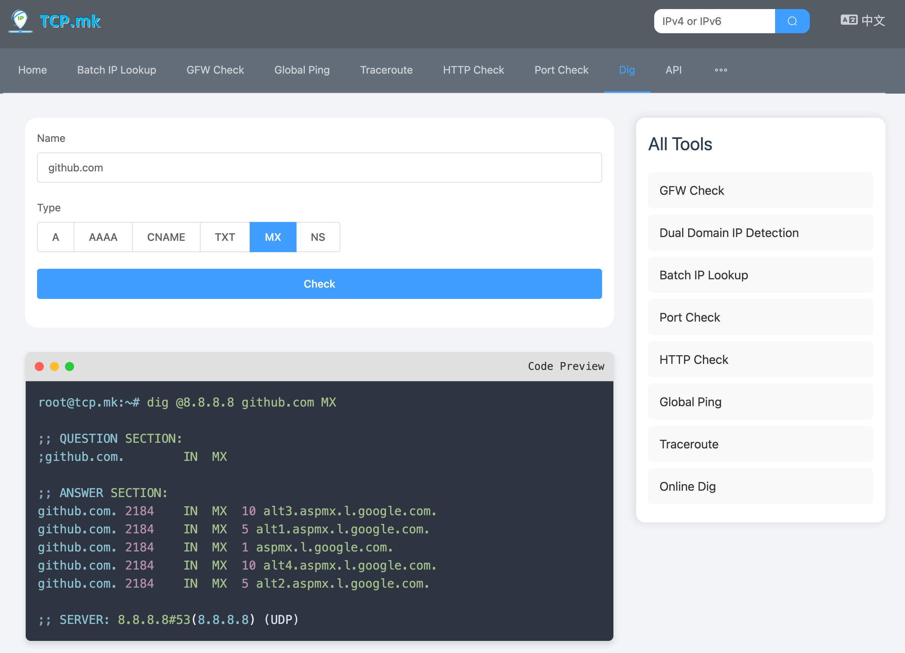Image resolution: width=905 pixels, height=653 pixels.
Task: Open Batch IP Lookup in All Tools
Action: coord(760,275)
